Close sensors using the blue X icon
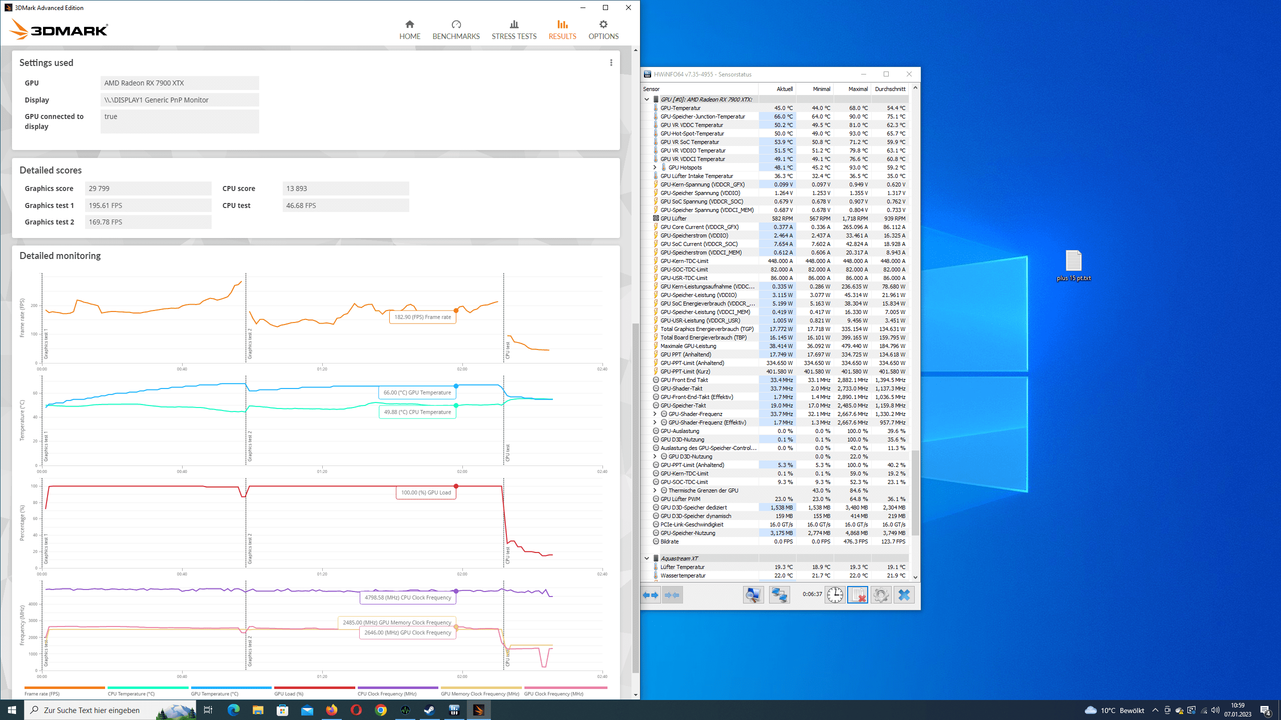This screenshot has height=720, width=1281. [904, 595]
